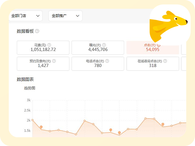This screenshot has height=146, width=195.
Task: Click help icon next to 数据看板
Action: (x=37, y=31)
